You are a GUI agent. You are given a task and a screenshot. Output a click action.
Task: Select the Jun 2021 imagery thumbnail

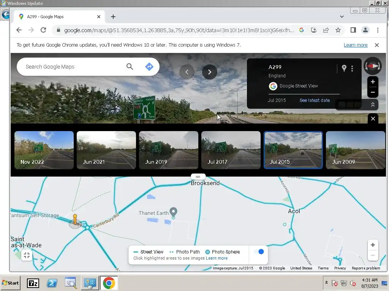(106, 150)
